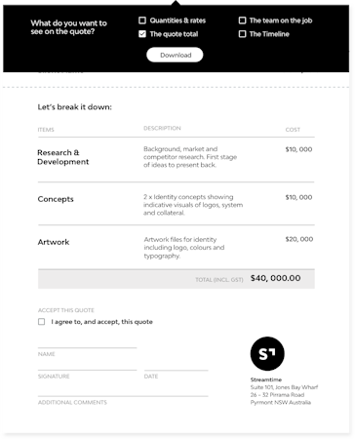Select the Research & Development item
The width and height of the screenshot is (355, 439).
62,157
